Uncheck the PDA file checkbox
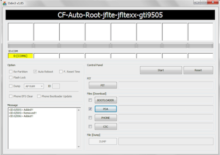Viewport: 220px width, 155px height. [x=90, y=109]
